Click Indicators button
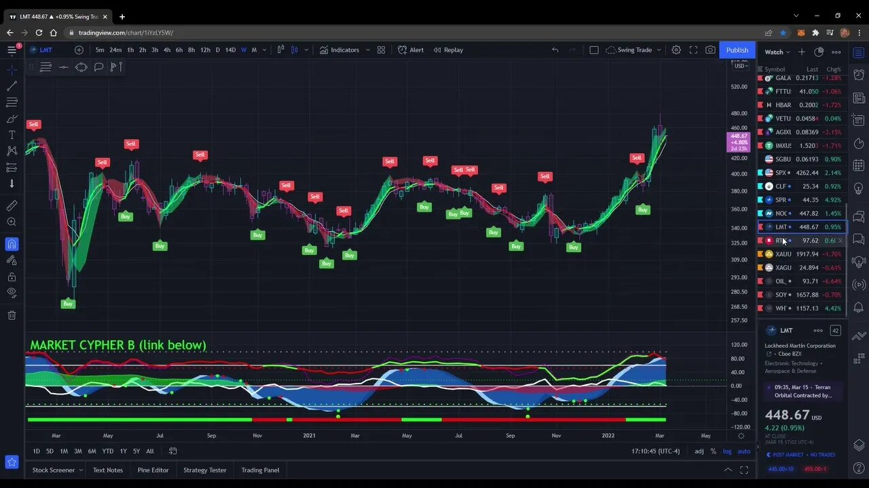Screen dimensions: 869x488 tap(339, 49)
